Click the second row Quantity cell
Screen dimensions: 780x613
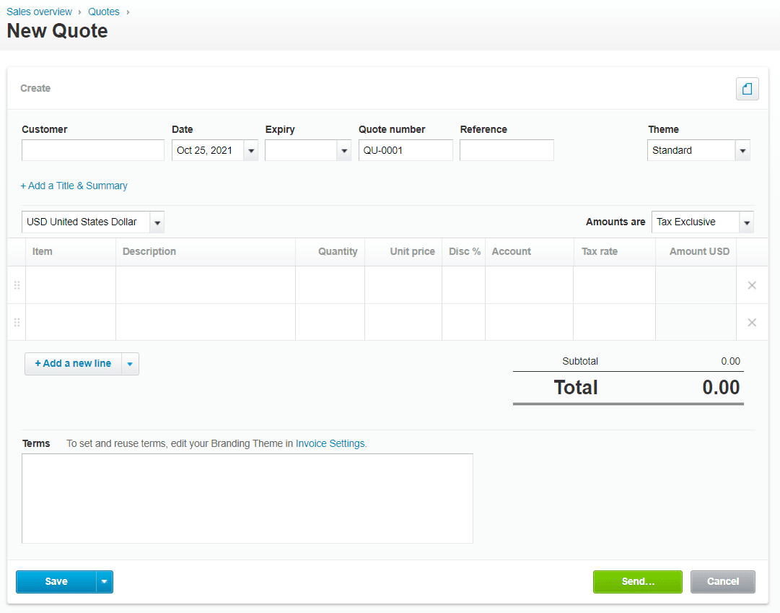[330, 323]
